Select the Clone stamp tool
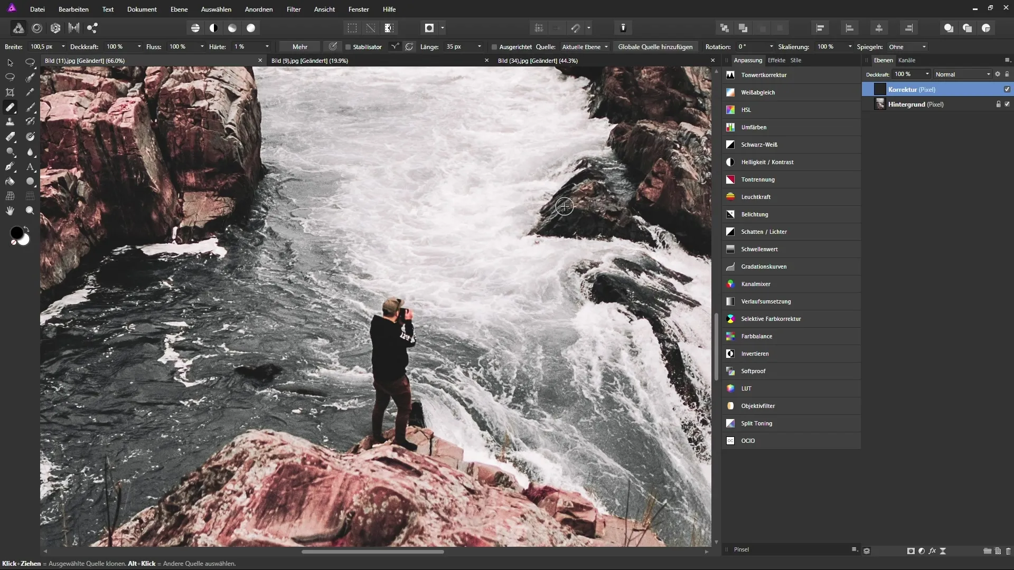 [x=10, y=122]
